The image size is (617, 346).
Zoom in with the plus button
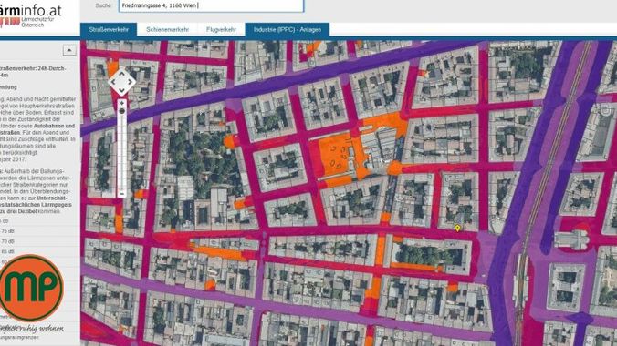click(122, 103)
